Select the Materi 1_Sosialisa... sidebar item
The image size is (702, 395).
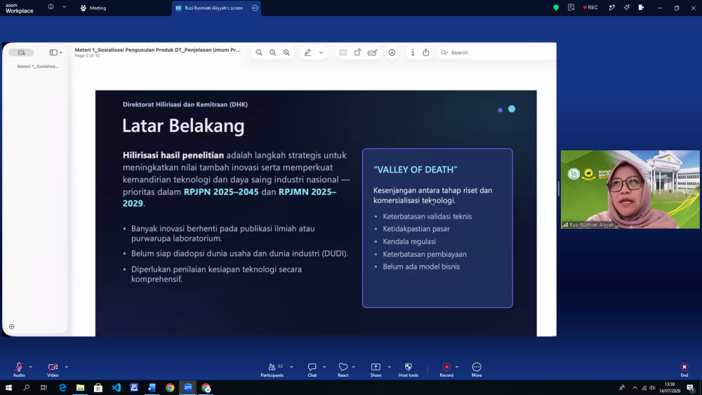(x=38, y=66)
